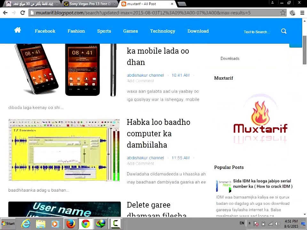This screenshot has width=307, height=230.
Task: Open post 'Habka loo baadho computer ka dambiilaha'
Action: [158, 134]
